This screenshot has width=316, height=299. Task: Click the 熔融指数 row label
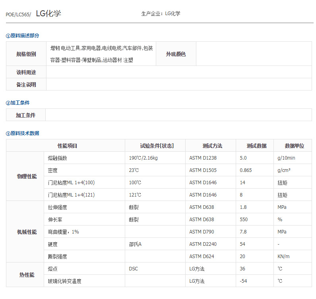pyautogui.click(x=57, y=158)
